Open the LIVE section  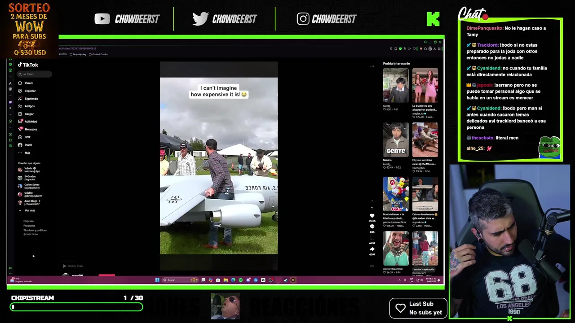click(24, 137)
